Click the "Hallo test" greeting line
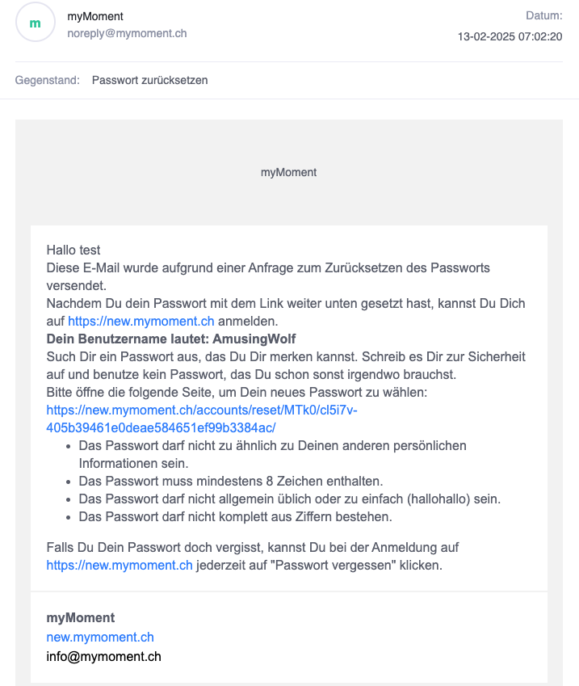Screen dimensions: 579x686 pos(73,250)
